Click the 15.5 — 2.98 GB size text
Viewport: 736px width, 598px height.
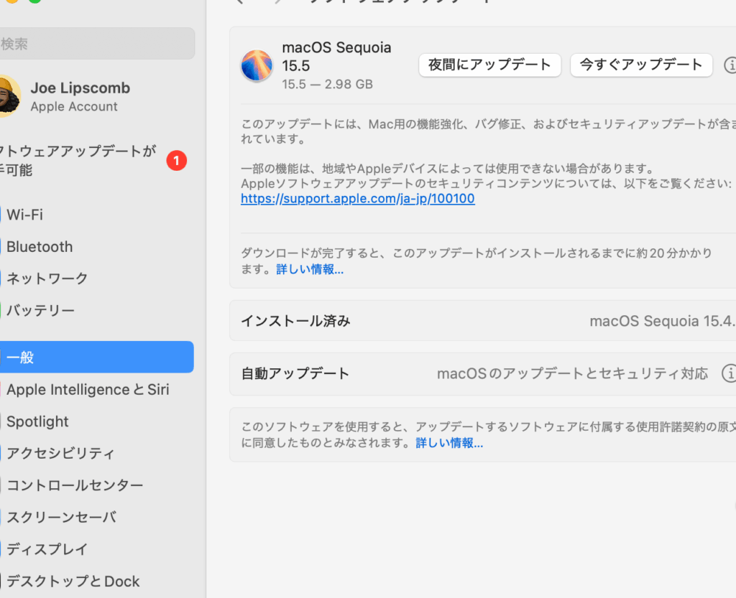(327, 85)
